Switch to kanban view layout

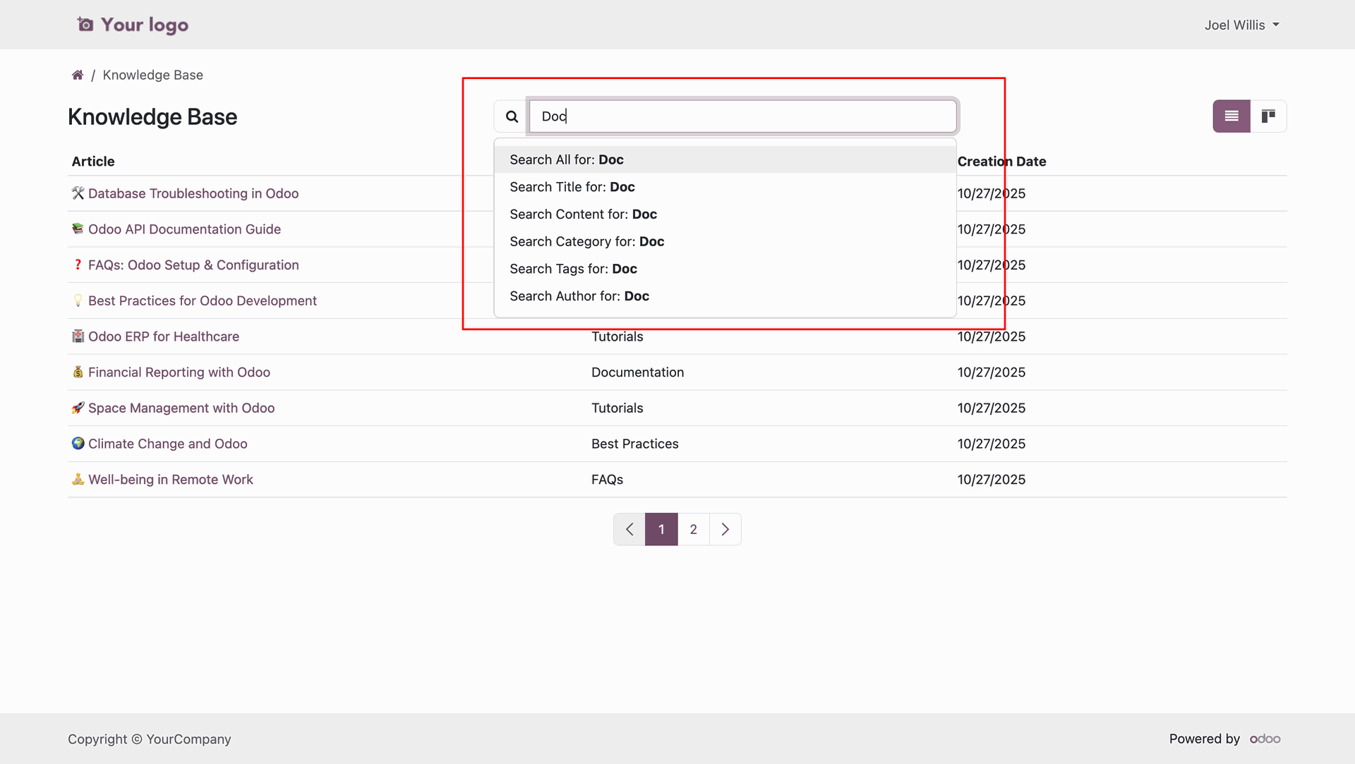[1268, 116]
